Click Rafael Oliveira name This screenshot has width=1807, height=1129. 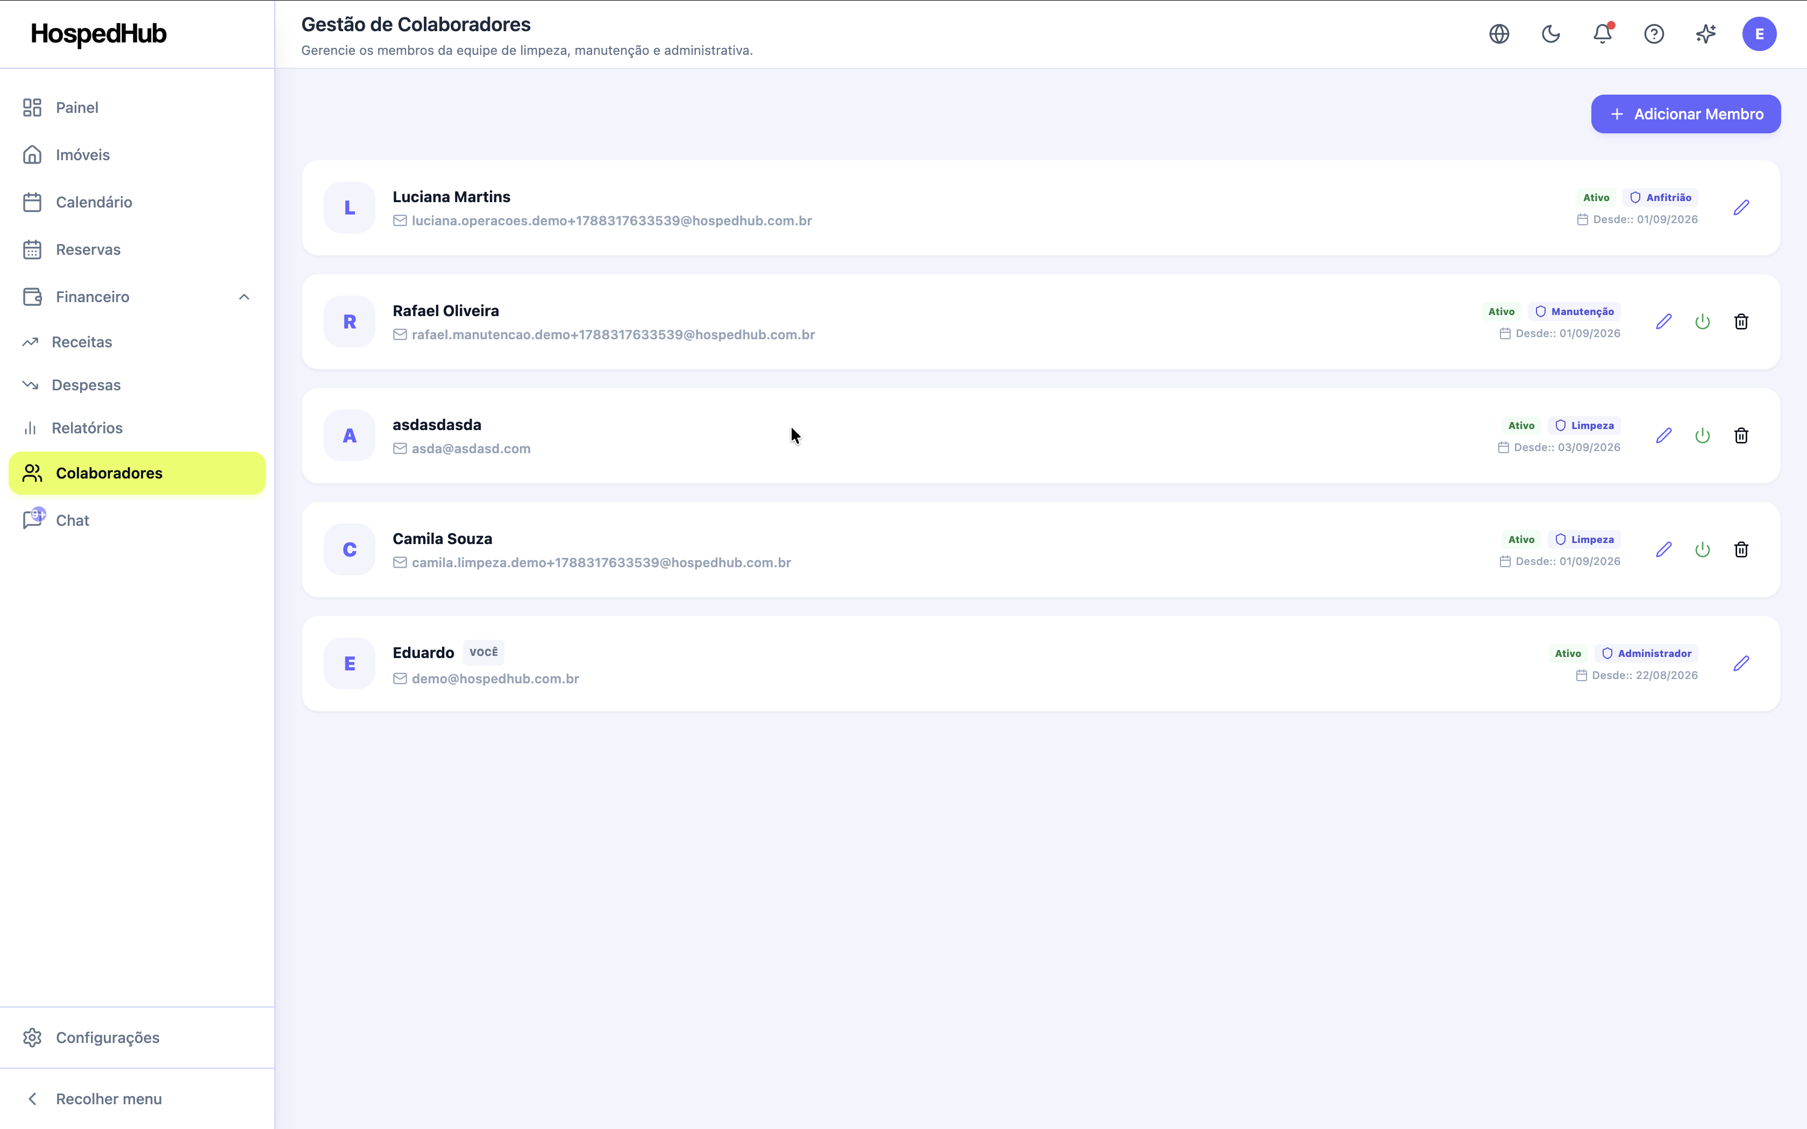pos(446,311)
